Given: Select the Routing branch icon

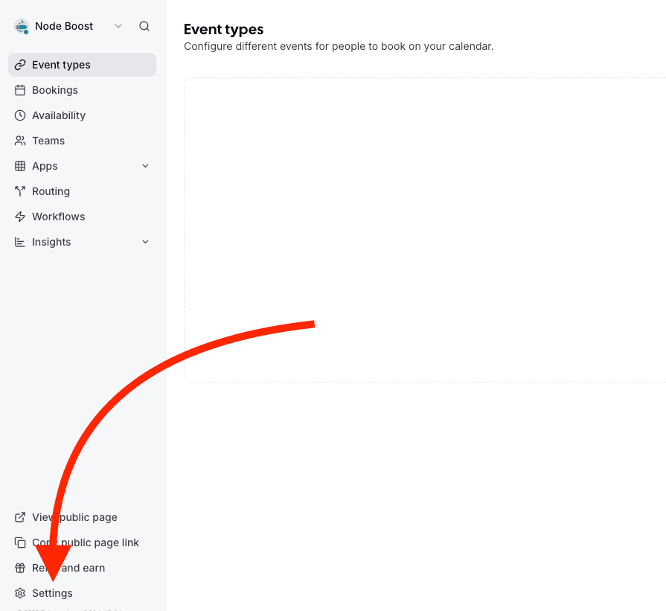Looking at the screenshot, I should coord(20,191).
